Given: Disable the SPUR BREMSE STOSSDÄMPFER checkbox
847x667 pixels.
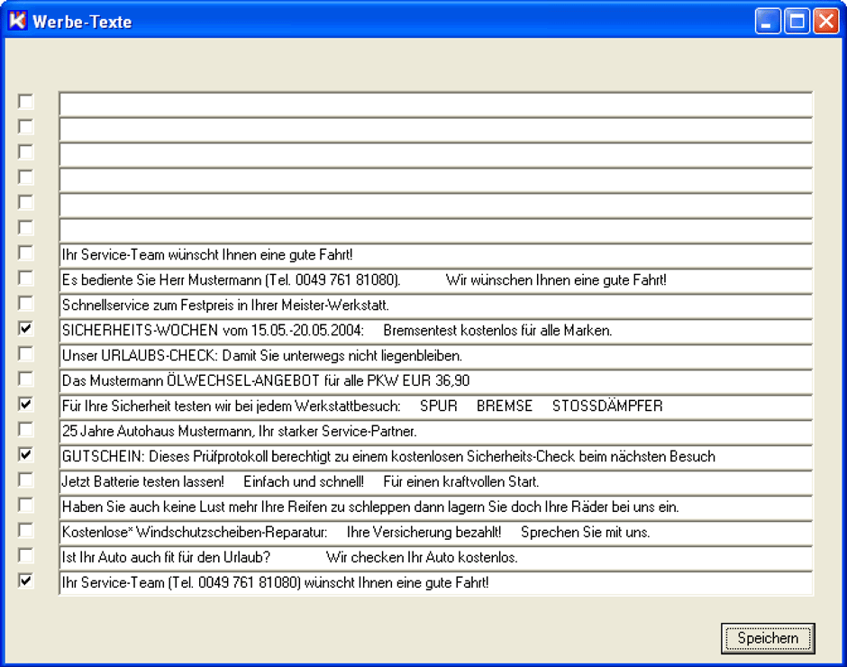Looking at the screenshot, I should coord(26,405).
